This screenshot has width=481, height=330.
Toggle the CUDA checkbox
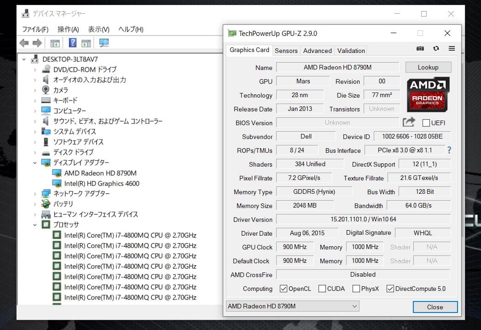coord(322,289)
